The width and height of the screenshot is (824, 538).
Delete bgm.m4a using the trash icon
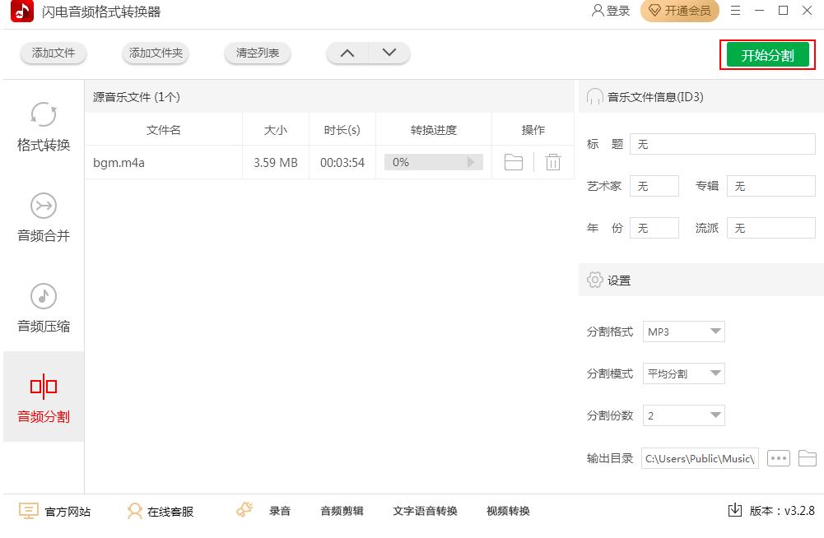[553, 162]
